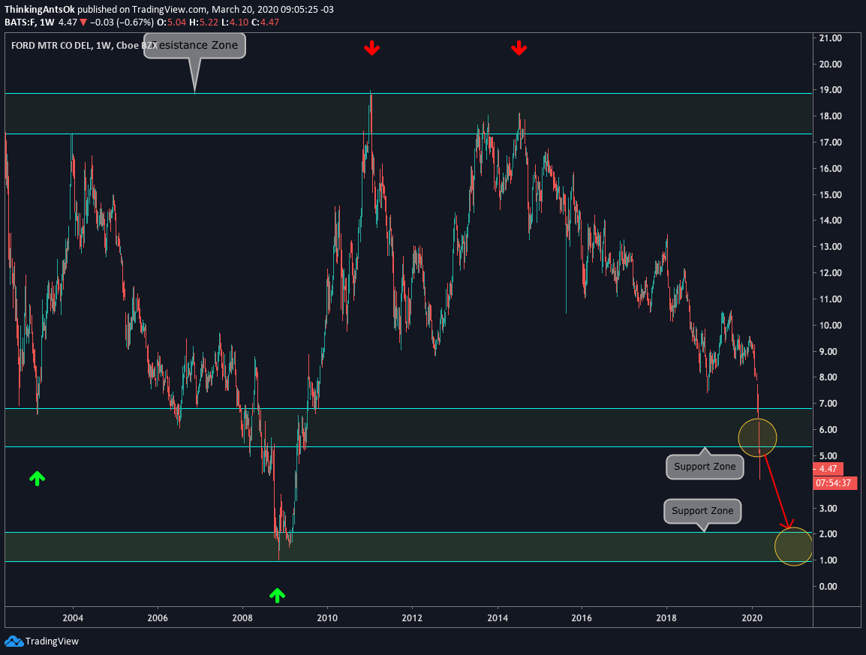Viewport: 866px width, 655px height.
Task: Click the ThinkingAntsOk author name
Action: 39,10
